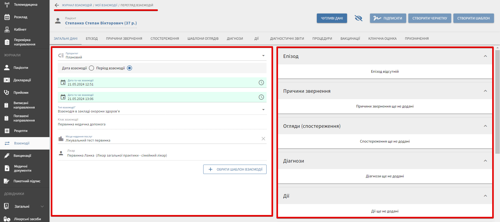Open Розклад in the sidebar
Viewport: 500px width, 222px height.
20,17
